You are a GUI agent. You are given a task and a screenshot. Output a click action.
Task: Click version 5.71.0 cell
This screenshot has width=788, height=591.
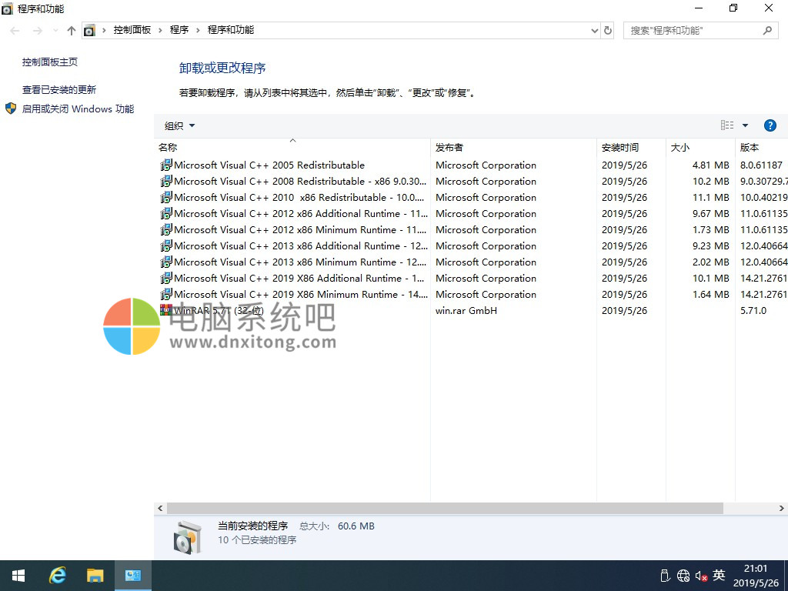tap(753, 311)
